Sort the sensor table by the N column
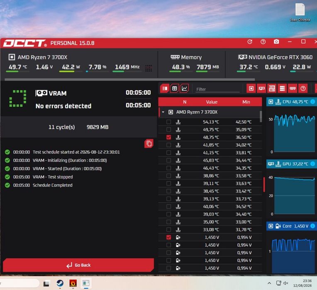Viewport: 317px width, 290px height. click(x=185, y=102)
